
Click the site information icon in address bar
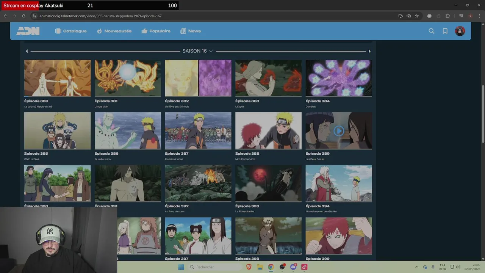(34, 16)
